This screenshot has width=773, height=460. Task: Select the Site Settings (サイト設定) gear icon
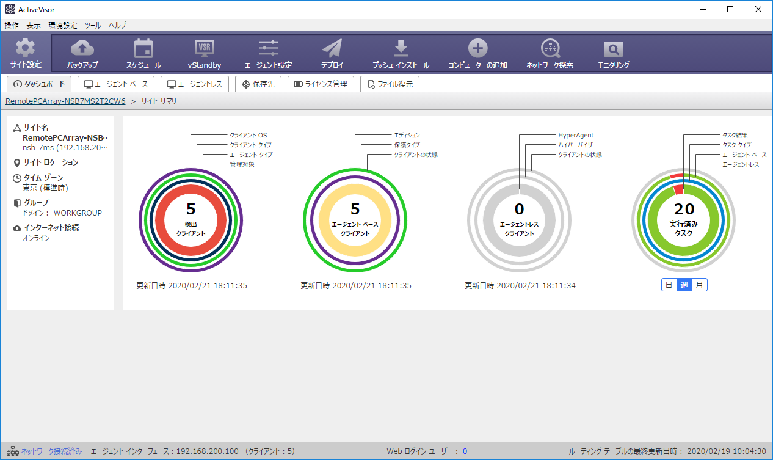coord(26,49)
